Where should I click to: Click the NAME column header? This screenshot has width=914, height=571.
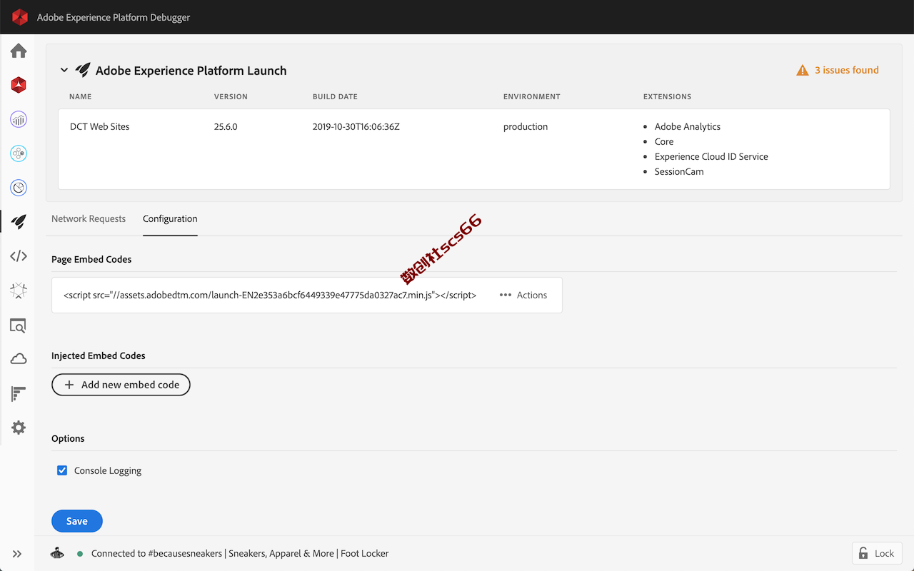[80, 96]
